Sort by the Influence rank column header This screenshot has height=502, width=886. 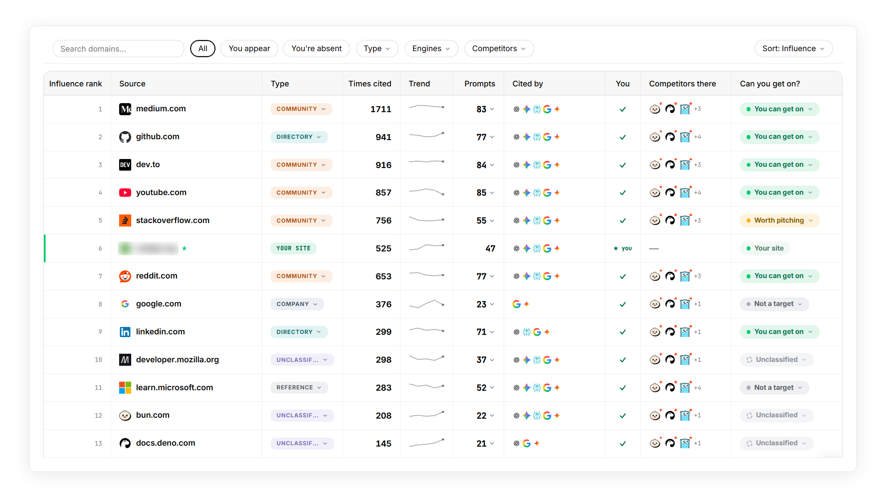[x=75, y=84]
